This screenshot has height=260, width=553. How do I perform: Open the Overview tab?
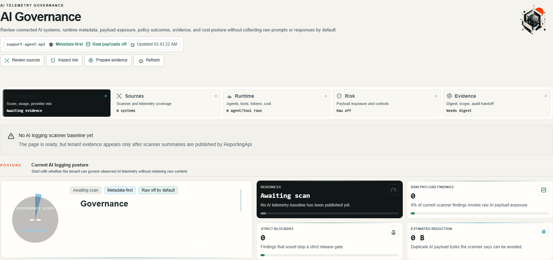point(57,103)
